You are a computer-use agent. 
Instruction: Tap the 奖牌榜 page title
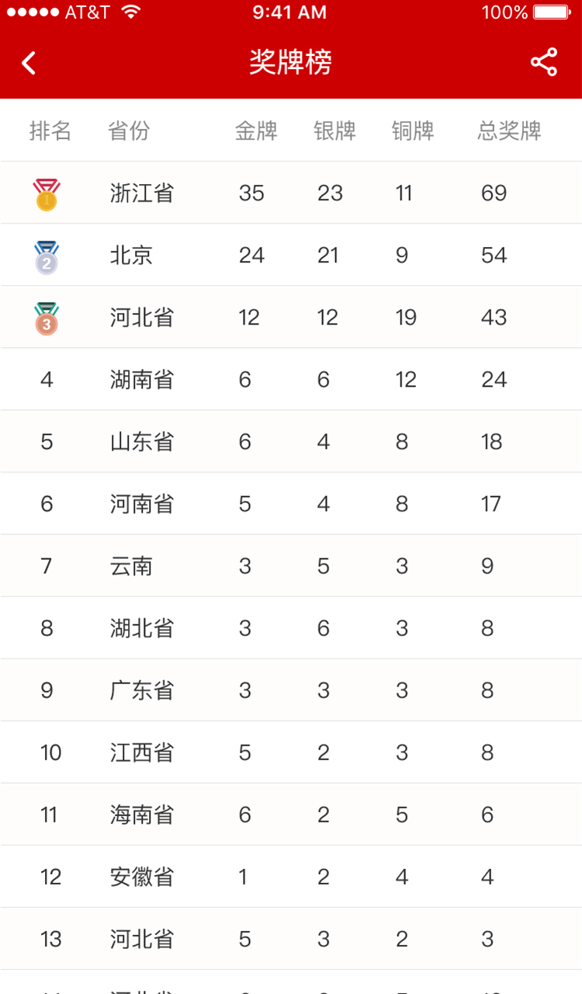click(x=290, y=62)
